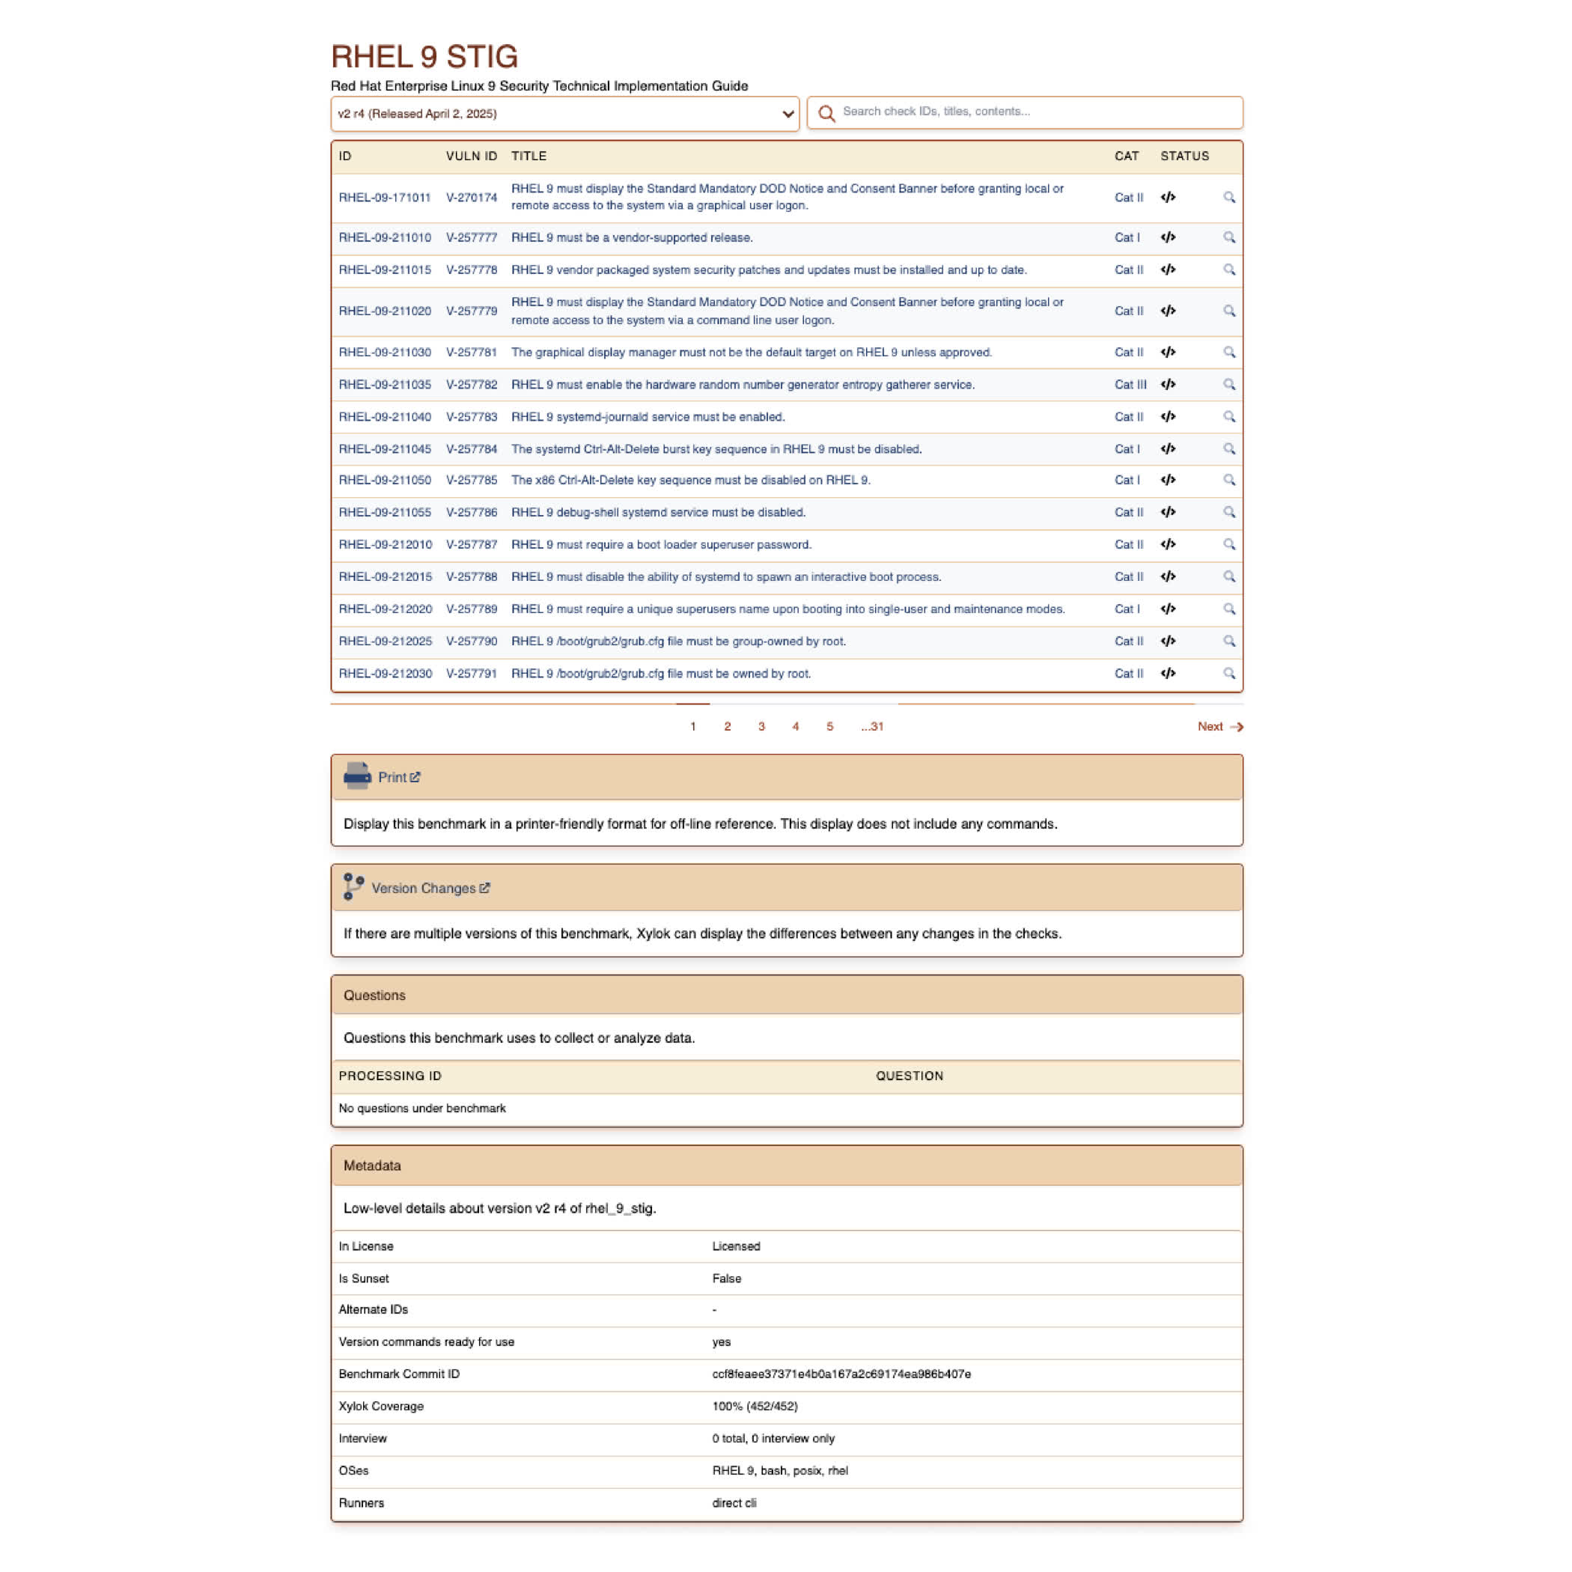Click magnifier icon for RHEL-09-171011 row
The image size is (1572, 1572).
(x=1228, y=197)
